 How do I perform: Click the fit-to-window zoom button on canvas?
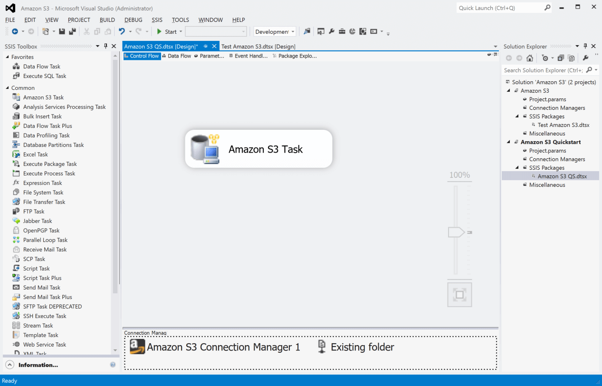[x=459, y=295]
